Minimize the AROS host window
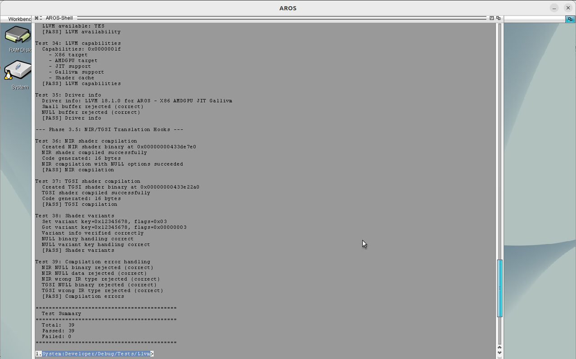The image size is (576, 359). pyautogui.click(x=554, y=8)
